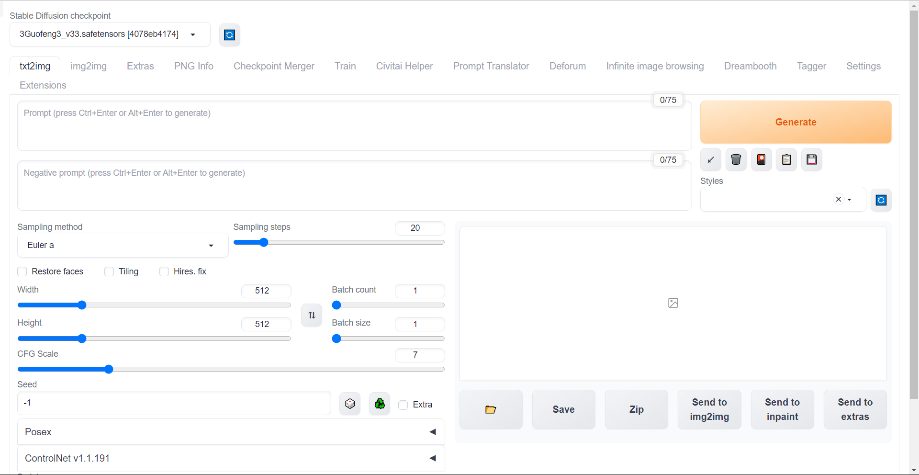Switch to the img2img tab
The width and height of the screenshot is (919, 475).
coord(89,66)
